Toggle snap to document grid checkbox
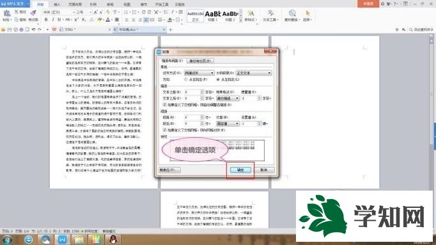Image resolution: width=436 pixels, height=245 pixels. point(164,130)
